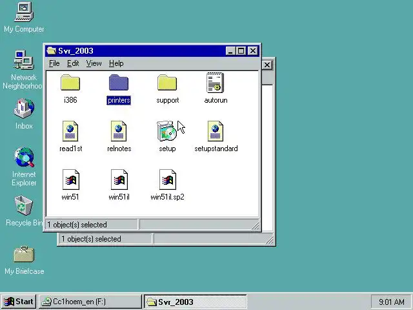Click Svr_2003 window status bar text

click(x=77, y=225)
